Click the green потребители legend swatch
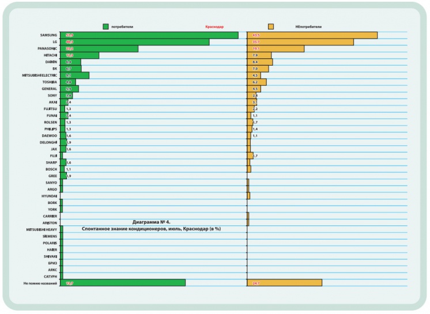430x314 pixels. pos(105,27)
